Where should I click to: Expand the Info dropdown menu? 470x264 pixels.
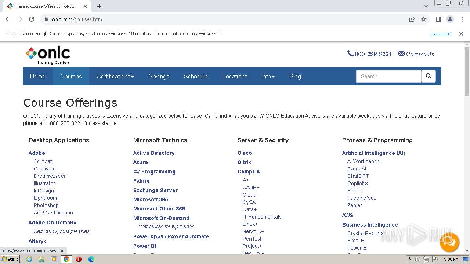pos(268,76)
